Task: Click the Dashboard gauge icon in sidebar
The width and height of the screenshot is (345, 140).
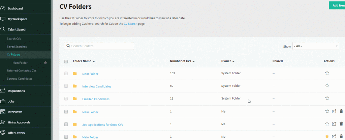Action: point(3,8)
